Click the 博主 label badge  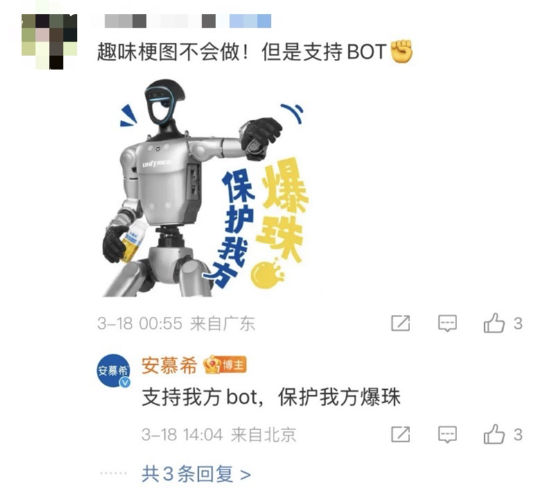point(234,365)
